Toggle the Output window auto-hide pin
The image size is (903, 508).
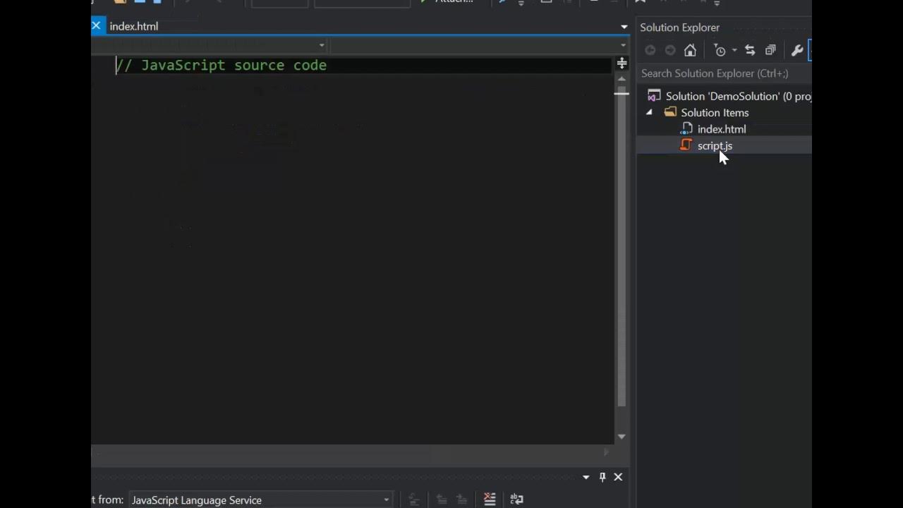[x=602, y=478]
